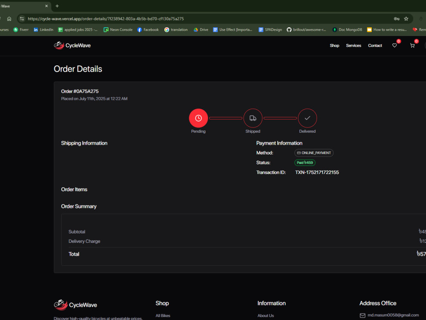Open the Facebook bookmark
This screenshot has width=426, height=320.
point(148,30)
